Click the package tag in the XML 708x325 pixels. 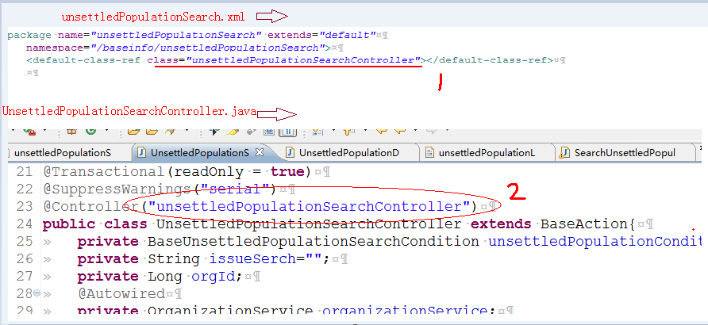coord(30,35)
